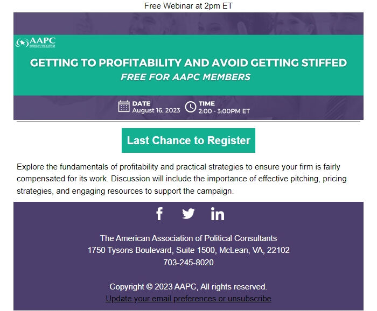The width and height of the screenshot is (377, 311).
Task: Click the 1750 Tysons Boulevard address line
Action: pos(188,250)
